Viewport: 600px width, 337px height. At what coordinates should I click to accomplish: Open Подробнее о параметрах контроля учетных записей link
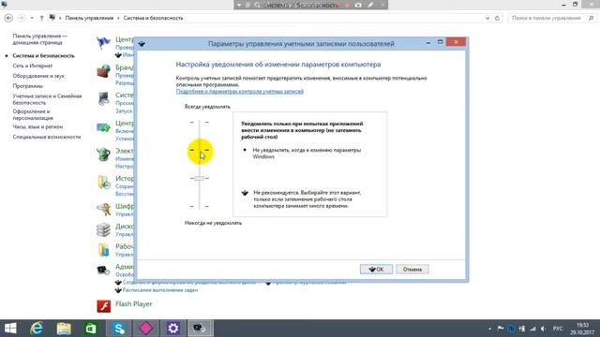point(240,92)
